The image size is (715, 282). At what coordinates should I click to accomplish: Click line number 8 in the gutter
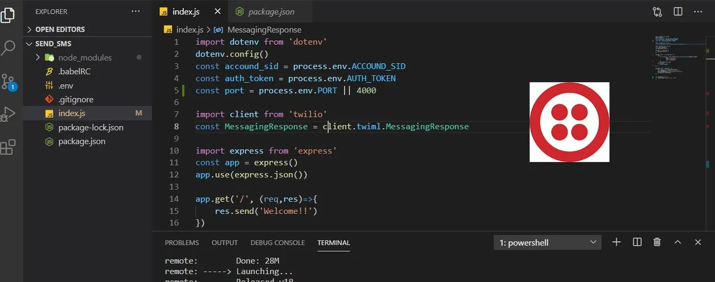(x=177, y=126)
